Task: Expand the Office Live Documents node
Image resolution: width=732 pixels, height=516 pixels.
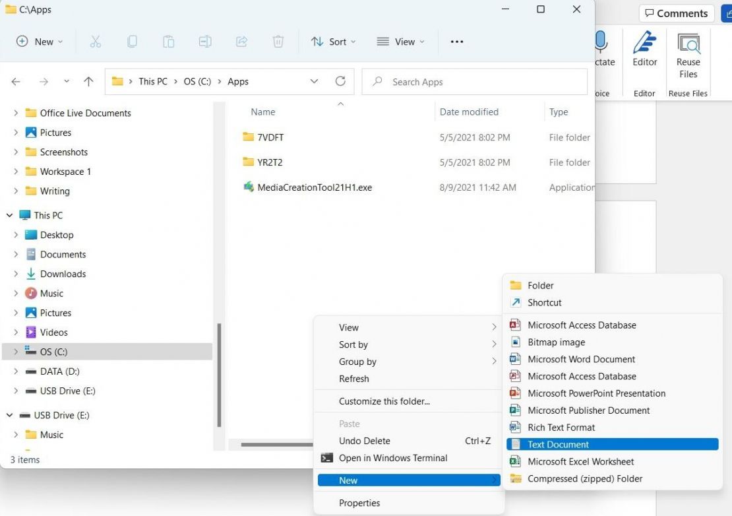Action: [16, 113]
